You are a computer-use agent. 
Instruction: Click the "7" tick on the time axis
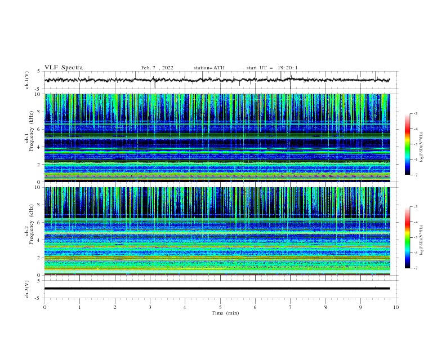coord(291,307)
